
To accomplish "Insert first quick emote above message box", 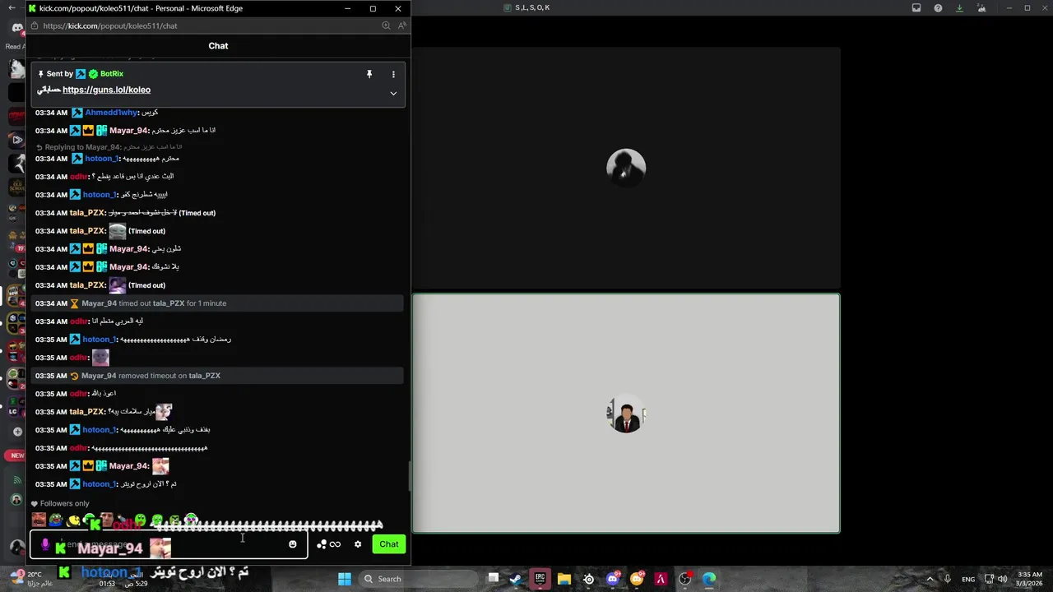I will coord(39,520).
